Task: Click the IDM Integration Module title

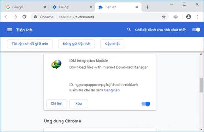Action: pos(89,61)
